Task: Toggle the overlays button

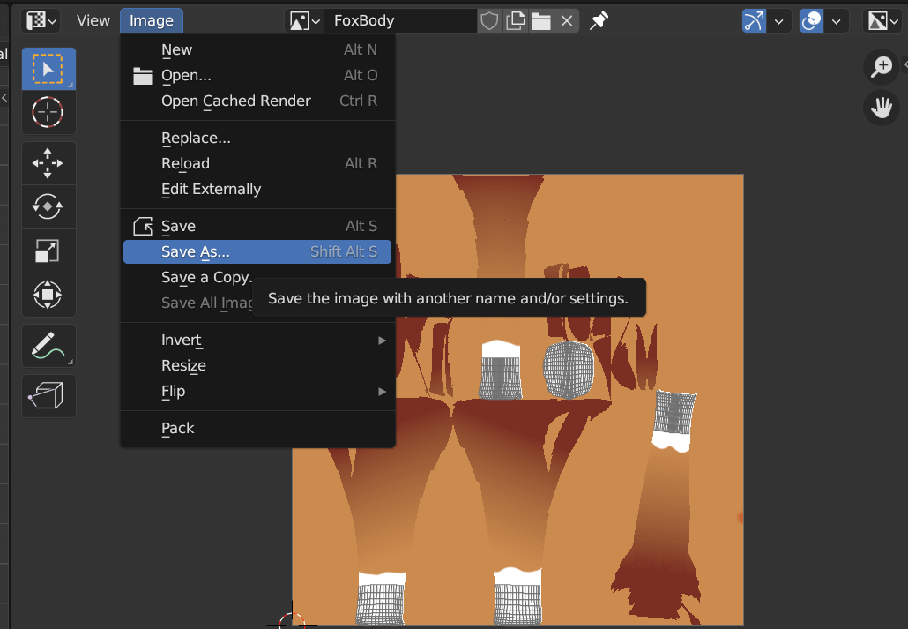Action: tap(811, 21)
